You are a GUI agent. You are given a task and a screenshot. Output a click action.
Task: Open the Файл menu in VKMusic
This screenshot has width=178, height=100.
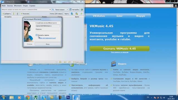(4, 6)
